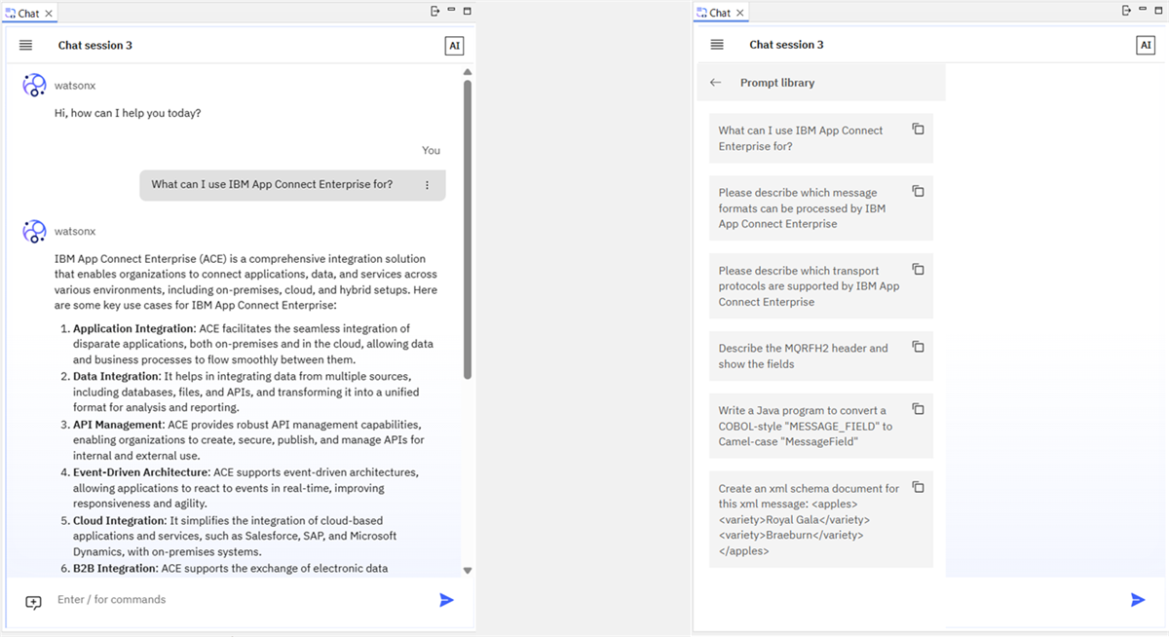The image size is (1169, 637).
Task: Copy the xml schema document prompt
Action: (x=918, y=487)
